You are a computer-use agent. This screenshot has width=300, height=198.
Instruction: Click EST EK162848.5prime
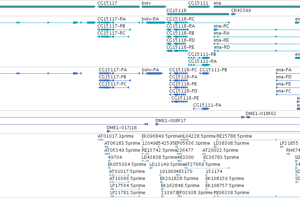(x=163, y=189)
